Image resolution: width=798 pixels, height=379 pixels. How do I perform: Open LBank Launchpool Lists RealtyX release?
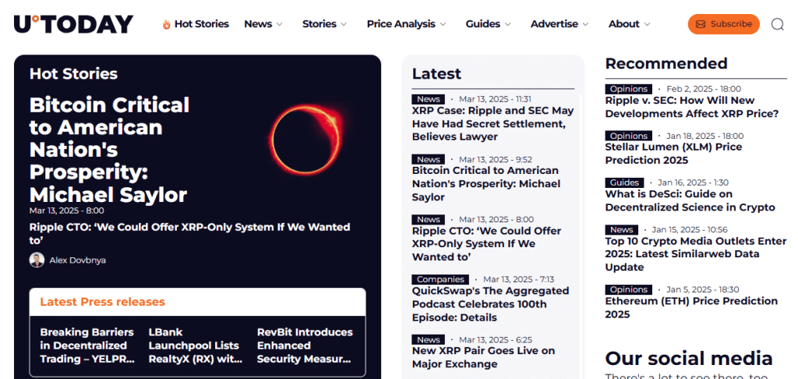tap(196, 345)
